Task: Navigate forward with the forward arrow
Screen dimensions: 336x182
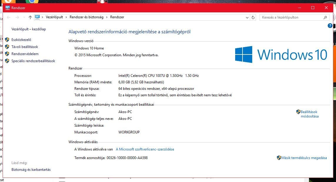Action: point(17,17)
